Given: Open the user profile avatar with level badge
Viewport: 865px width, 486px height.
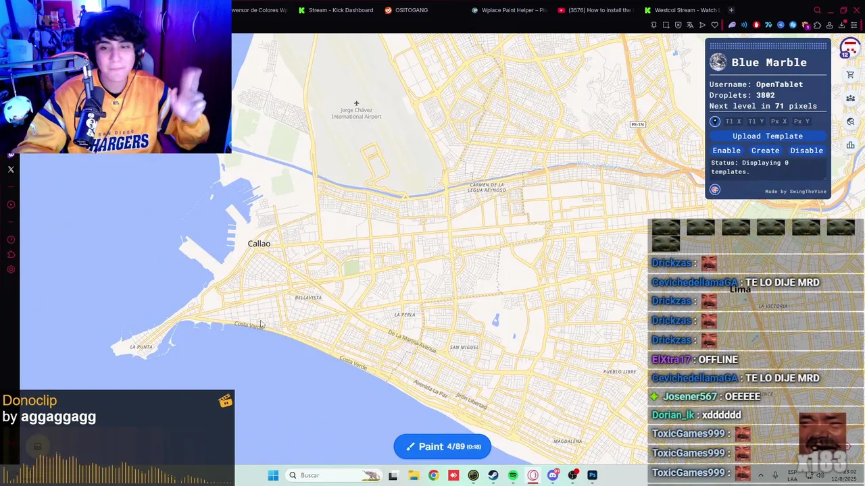Looking at the screenshot, I should coord(849,49).
